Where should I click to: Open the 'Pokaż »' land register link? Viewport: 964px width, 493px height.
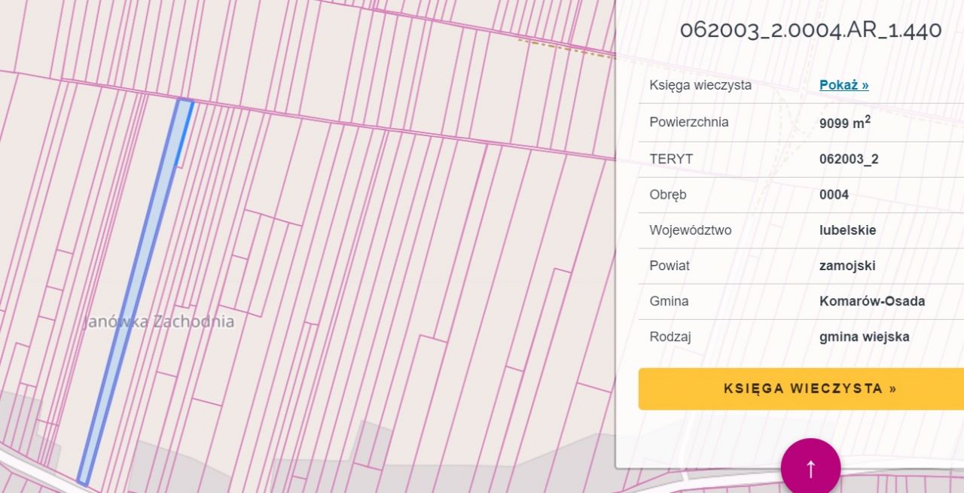click(x=843, y=85)
